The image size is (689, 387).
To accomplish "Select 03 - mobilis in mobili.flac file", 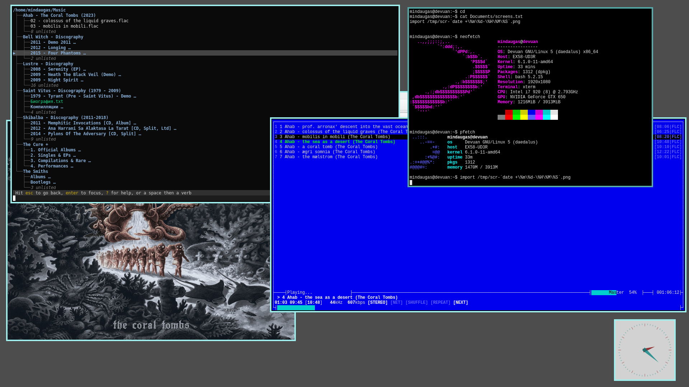I will 64,26.
